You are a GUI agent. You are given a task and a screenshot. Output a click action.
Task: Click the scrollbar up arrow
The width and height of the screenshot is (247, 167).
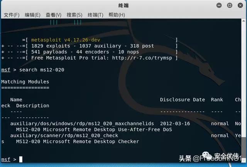pos(244,20)
